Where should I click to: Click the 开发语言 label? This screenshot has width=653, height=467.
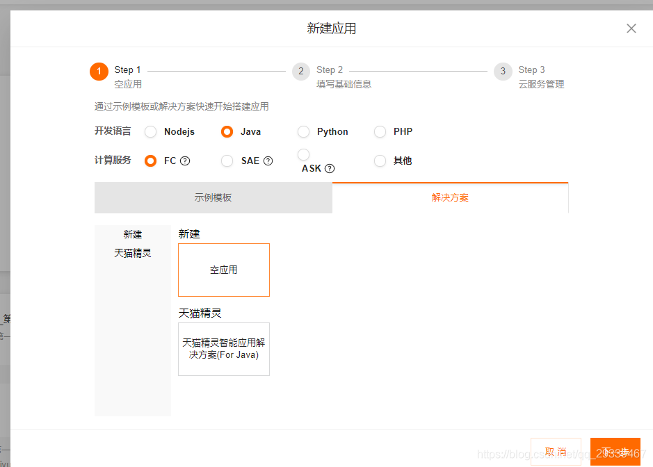pos(113,131)
